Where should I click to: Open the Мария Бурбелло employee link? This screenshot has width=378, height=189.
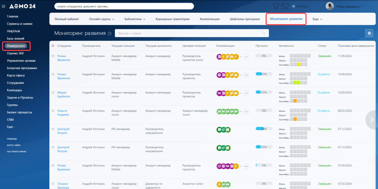click(x=64, y=94)
